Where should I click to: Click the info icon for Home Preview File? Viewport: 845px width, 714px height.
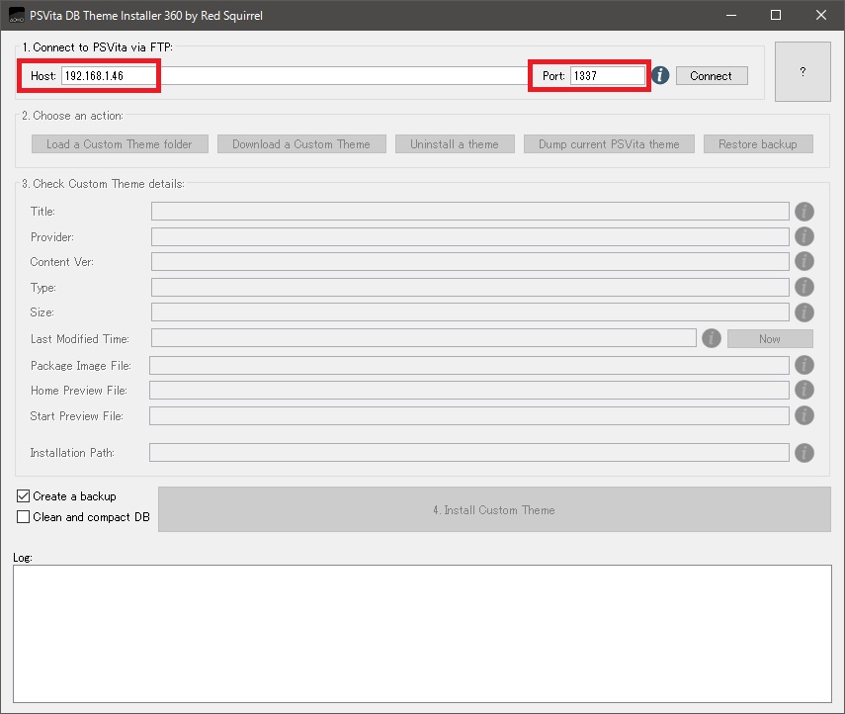click(804, 390)
